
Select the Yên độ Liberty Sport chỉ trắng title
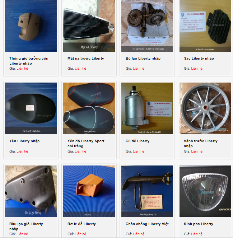click(86, 144)
